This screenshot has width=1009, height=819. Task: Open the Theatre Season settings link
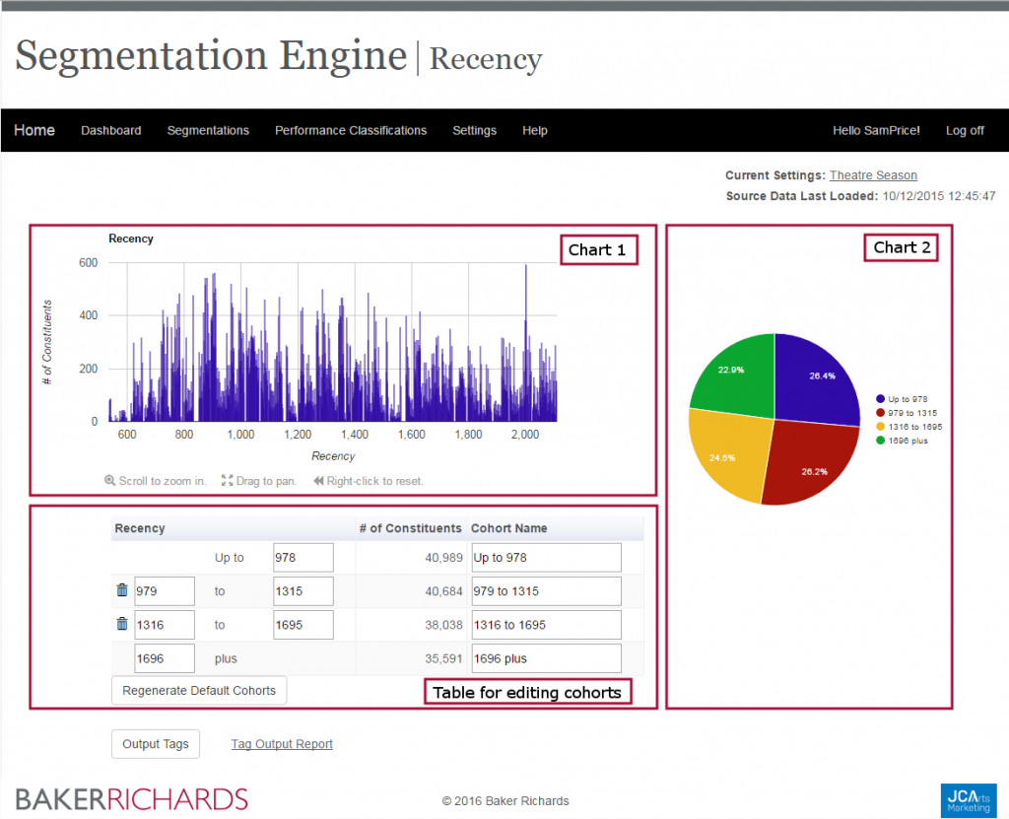click(873, 175)
